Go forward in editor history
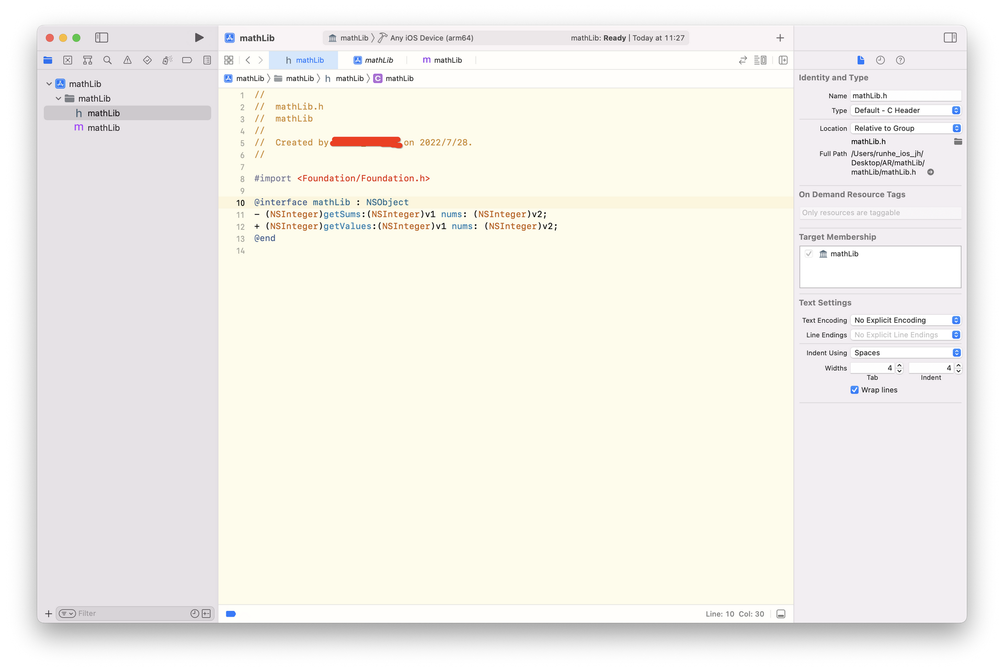 point(260,60)
